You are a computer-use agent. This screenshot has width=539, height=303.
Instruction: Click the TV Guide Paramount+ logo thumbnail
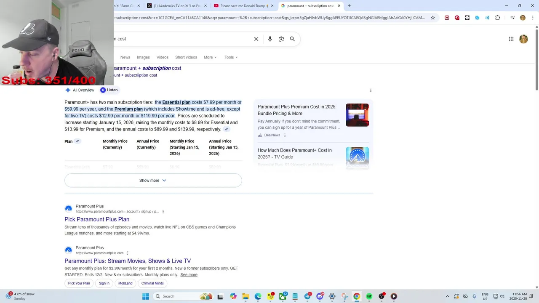(x=357, y=158)
